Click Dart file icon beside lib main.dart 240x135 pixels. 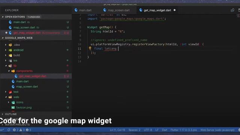pos(13,81)
